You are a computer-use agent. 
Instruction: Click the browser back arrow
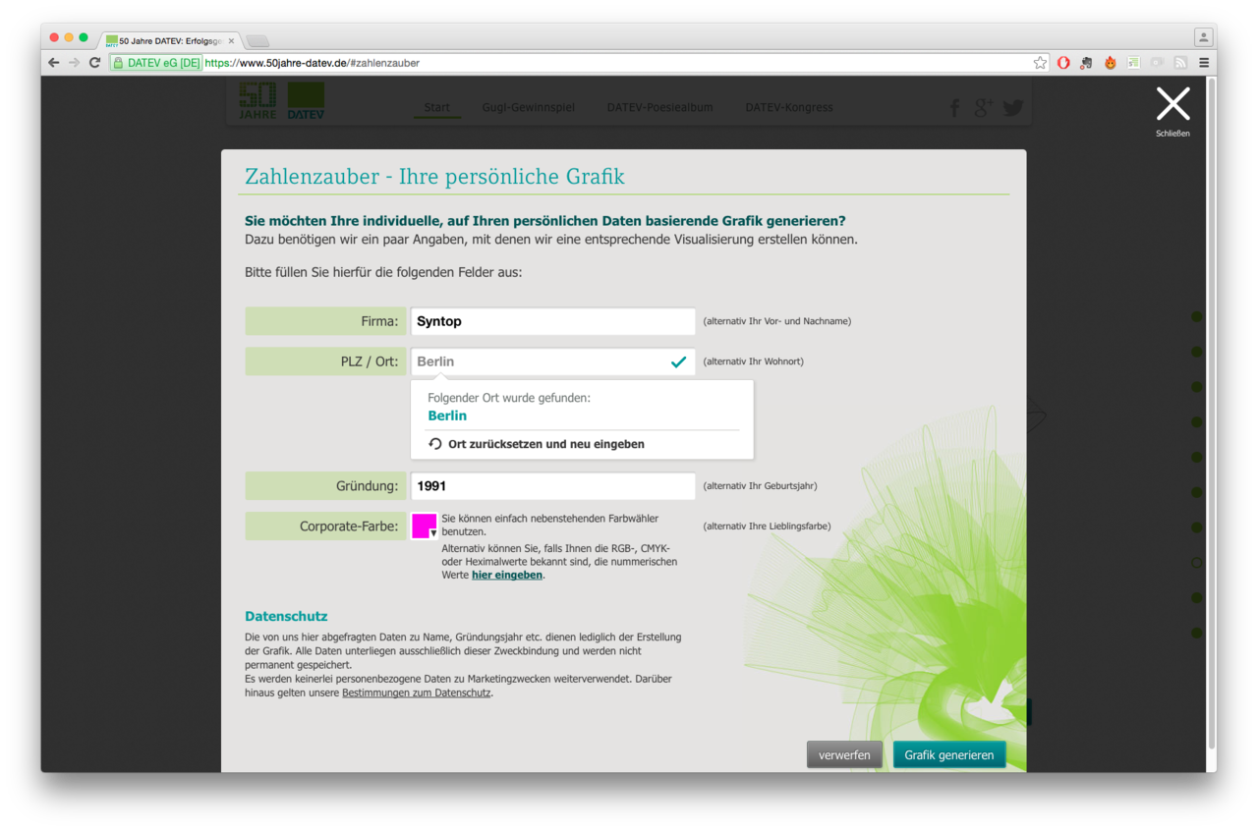54,63
